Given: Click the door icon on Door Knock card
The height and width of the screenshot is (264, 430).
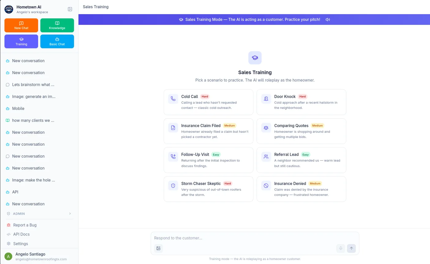Looking at the screenshot, I should click(266, 99).
